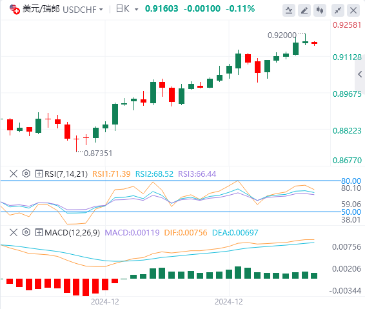Image resolution: width=365 pixels, height=309 pixels.
Task: Click the 0.86770 price axis label
Action: (347, 161)
